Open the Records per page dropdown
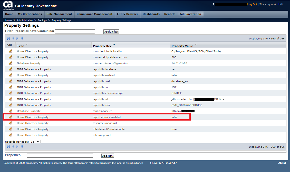Image resolution: width=290 pixels, height=172 pixels. click(35, 142)
